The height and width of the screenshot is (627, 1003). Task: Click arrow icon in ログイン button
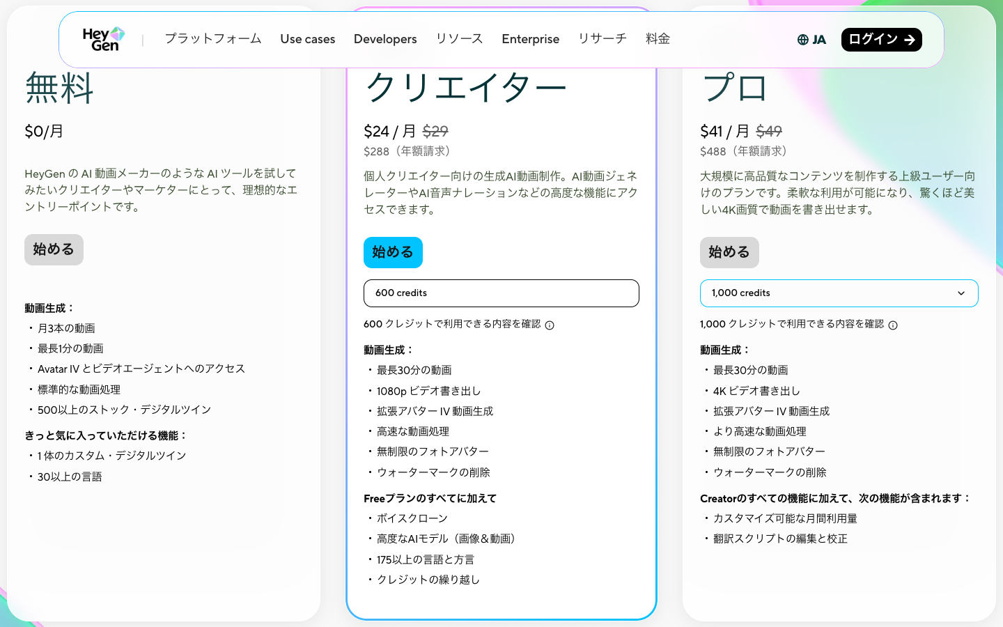tap(910, 40)
